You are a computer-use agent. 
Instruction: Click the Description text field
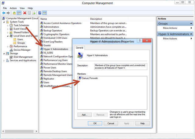point(121,67)
